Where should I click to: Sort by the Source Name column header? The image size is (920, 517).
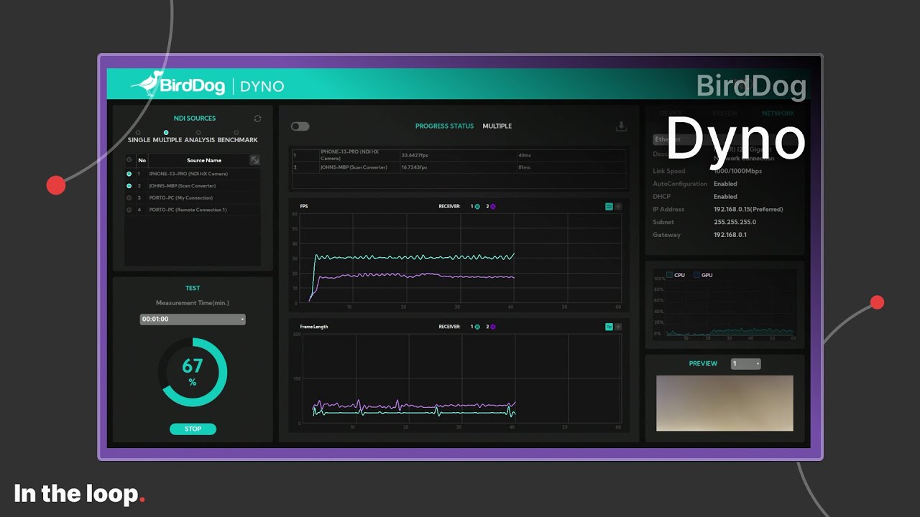click(x=204, y=160)
